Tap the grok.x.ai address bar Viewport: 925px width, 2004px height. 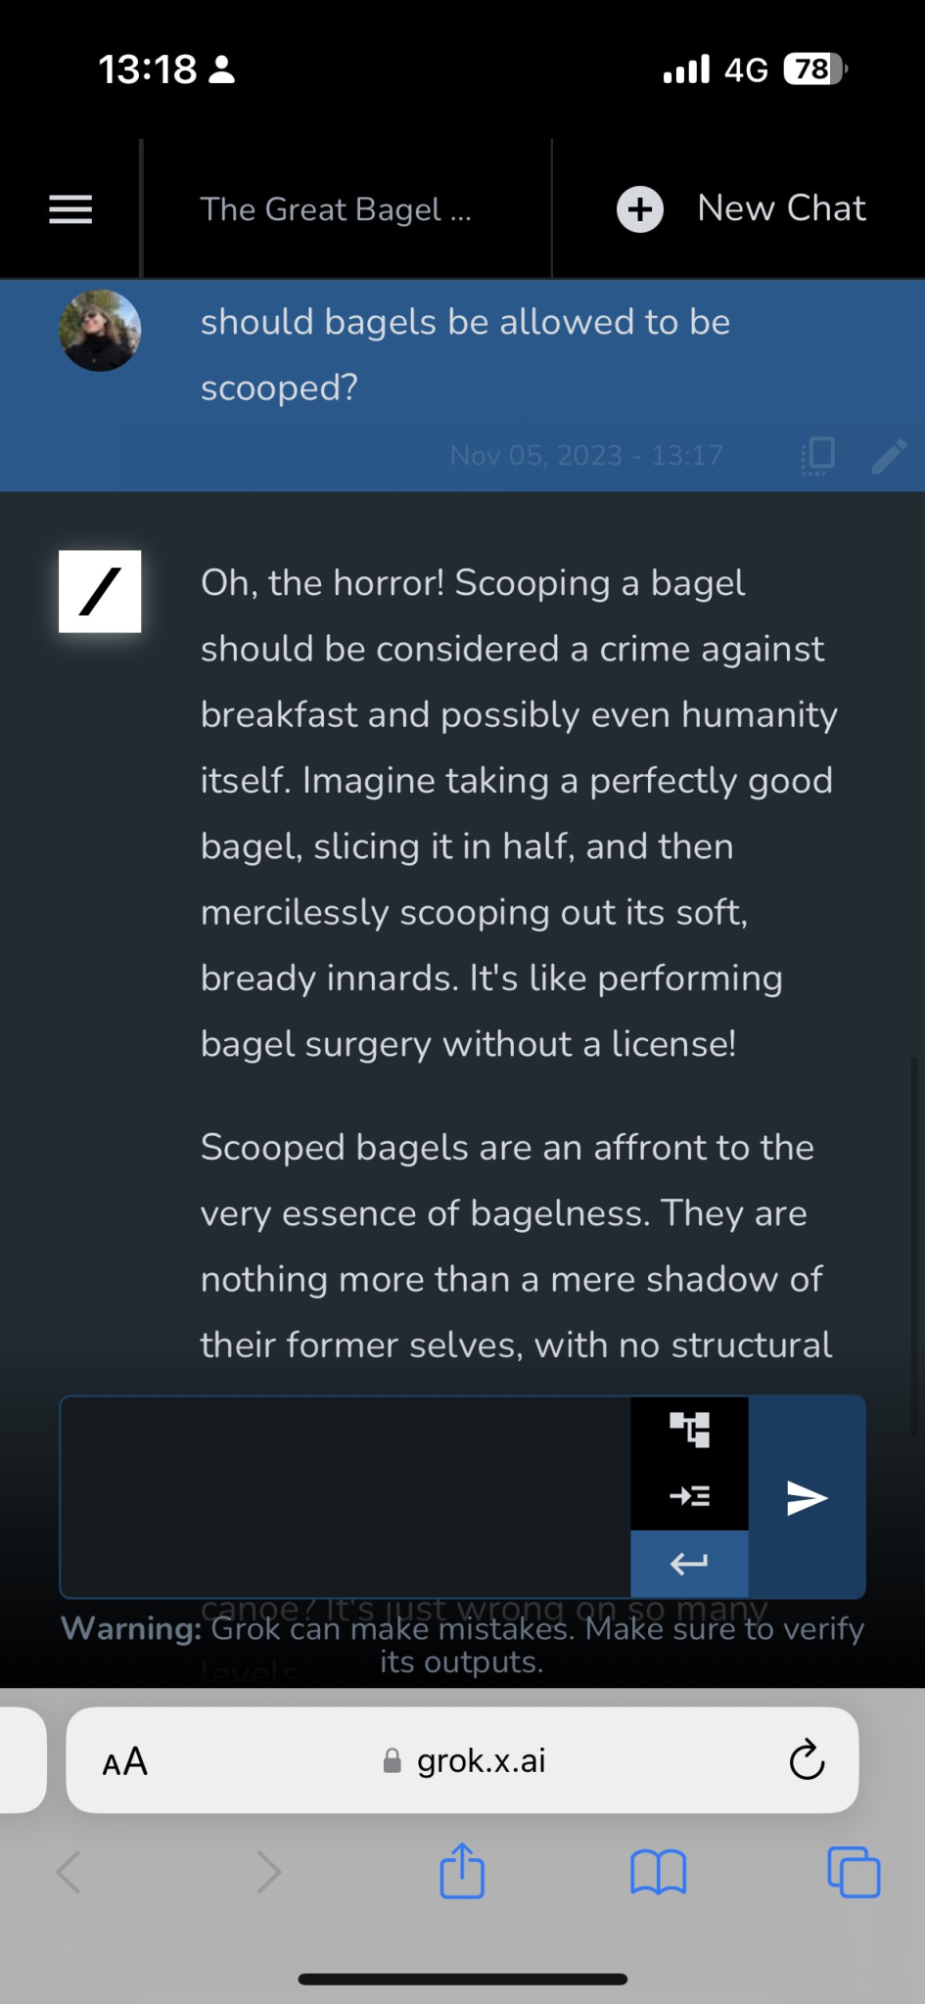[464, 1761]
